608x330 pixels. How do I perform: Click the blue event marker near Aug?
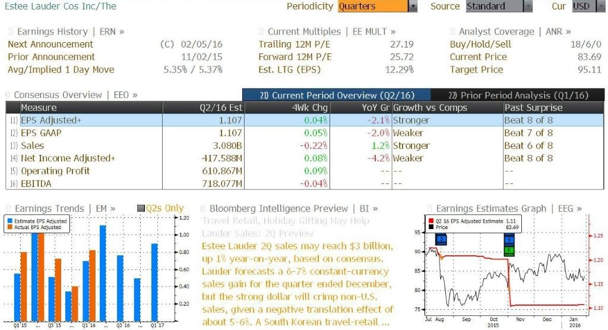pos(441,239)
